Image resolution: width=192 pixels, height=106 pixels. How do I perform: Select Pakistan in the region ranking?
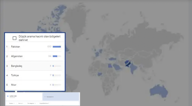pyautogui.click(x=35, y=47)
